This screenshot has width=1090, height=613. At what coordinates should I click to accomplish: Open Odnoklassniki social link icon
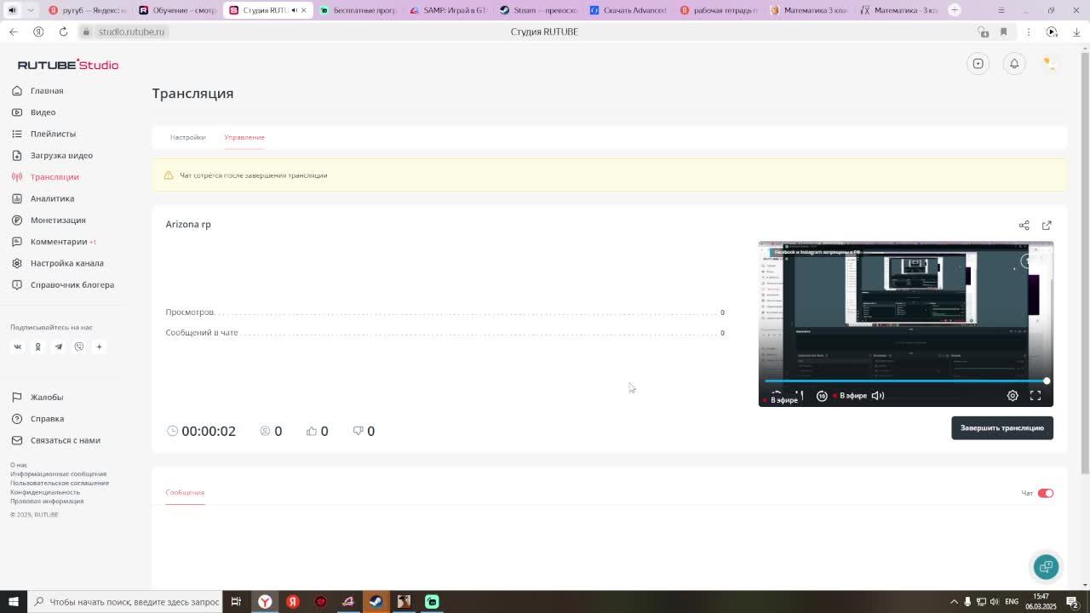[x=37, y=347]
